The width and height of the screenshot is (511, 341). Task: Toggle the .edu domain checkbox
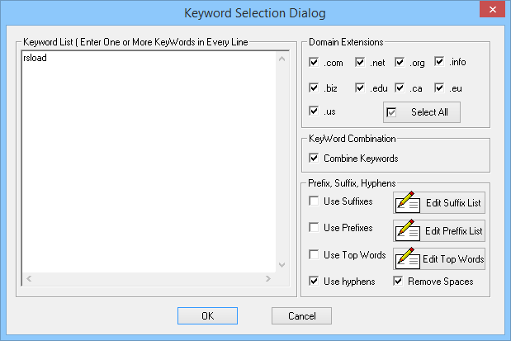[361, 87]
